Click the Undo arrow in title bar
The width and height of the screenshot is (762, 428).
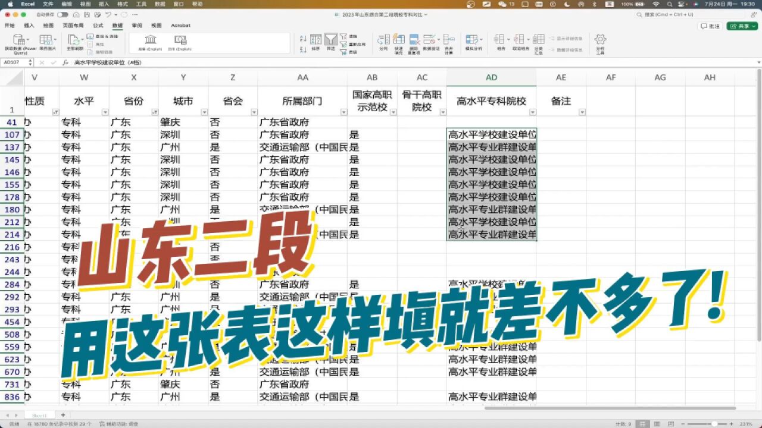107,14
